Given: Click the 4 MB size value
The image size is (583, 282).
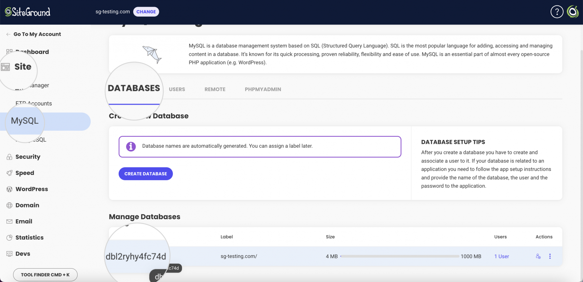Looking at the screenshot, I should [332, 257].
